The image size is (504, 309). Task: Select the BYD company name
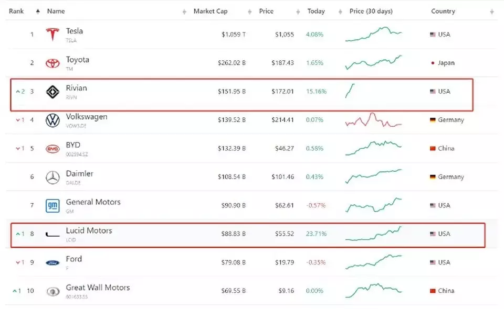[x=73, y=145]
